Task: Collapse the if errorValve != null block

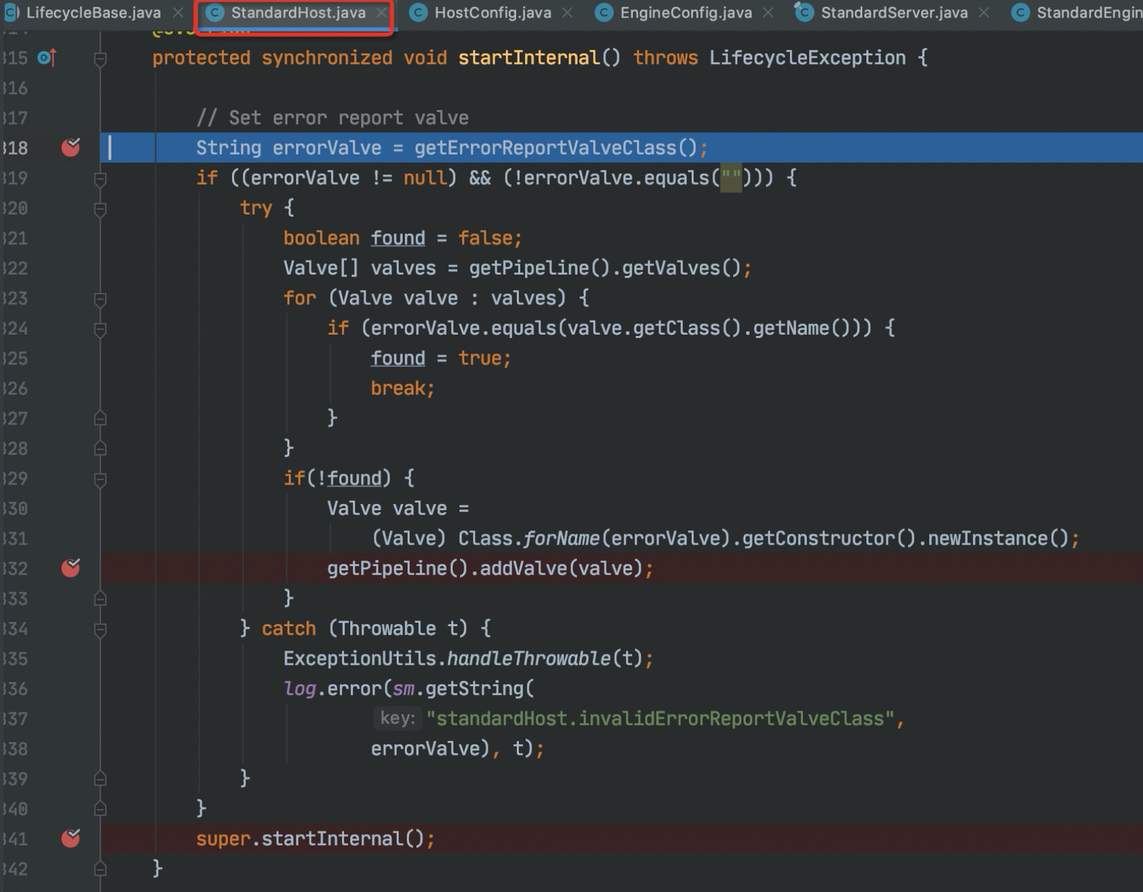Action: tap(100, 179)
